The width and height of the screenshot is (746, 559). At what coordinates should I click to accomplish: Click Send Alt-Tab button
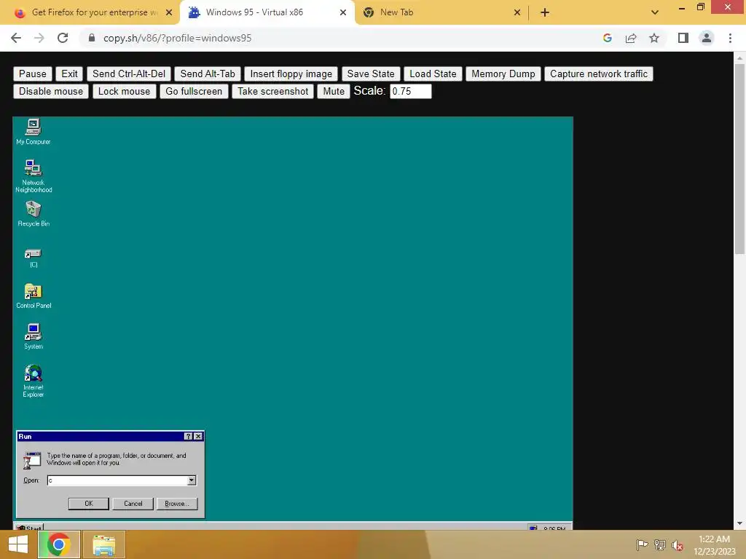208,74
